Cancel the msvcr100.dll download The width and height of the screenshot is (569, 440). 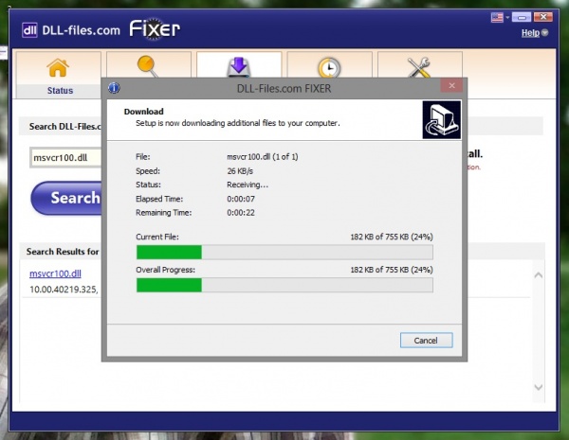[427, 341]
